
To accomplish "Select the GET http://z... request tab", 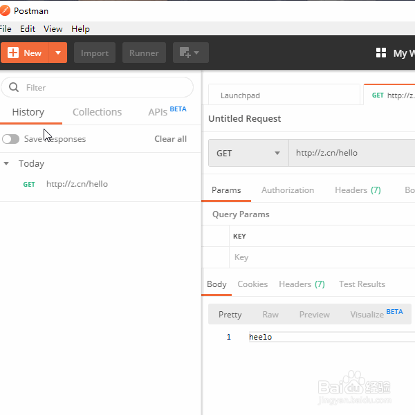I will 390,95.
